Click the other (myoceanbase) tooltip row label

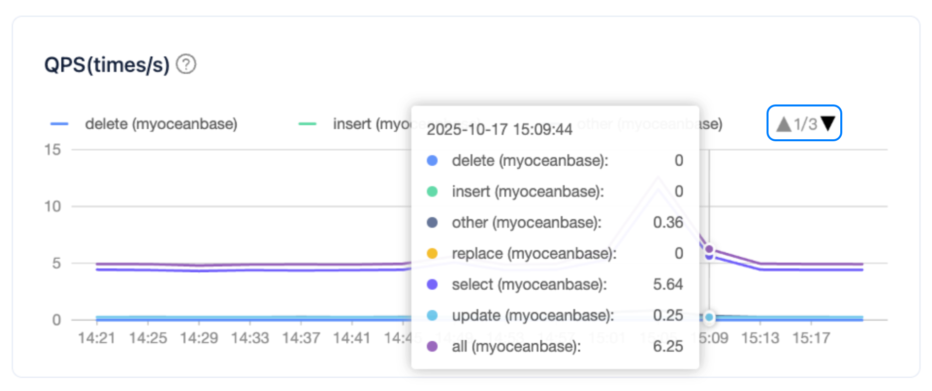click(x=527, y=222)
